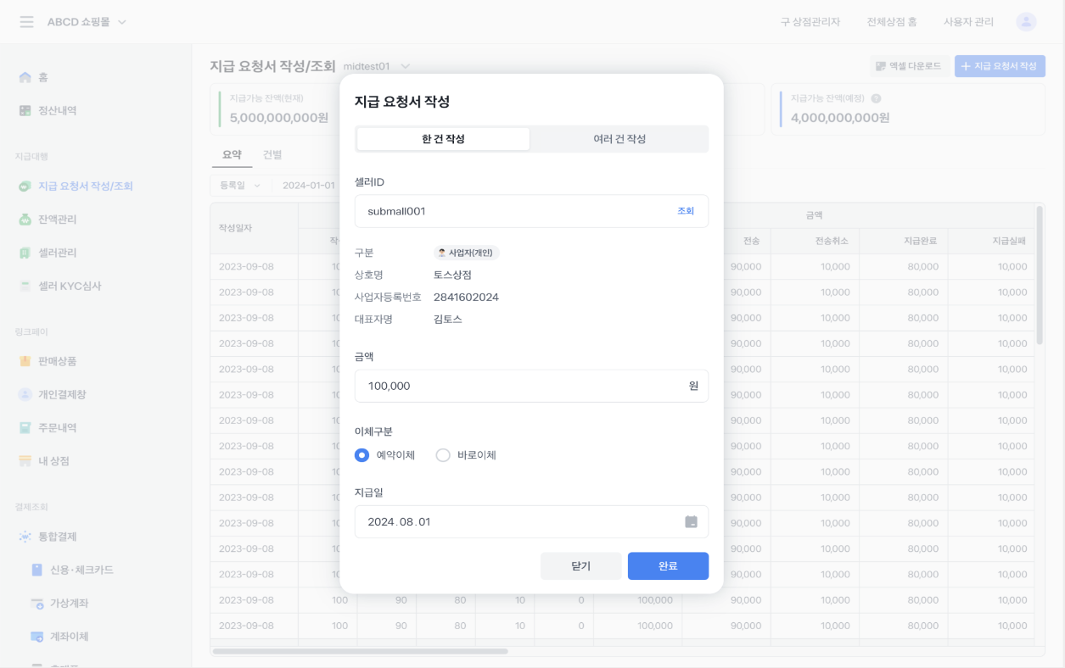
Task: Expand the ABCD 쇼핑몰 store dropdown
Action: 121,22
